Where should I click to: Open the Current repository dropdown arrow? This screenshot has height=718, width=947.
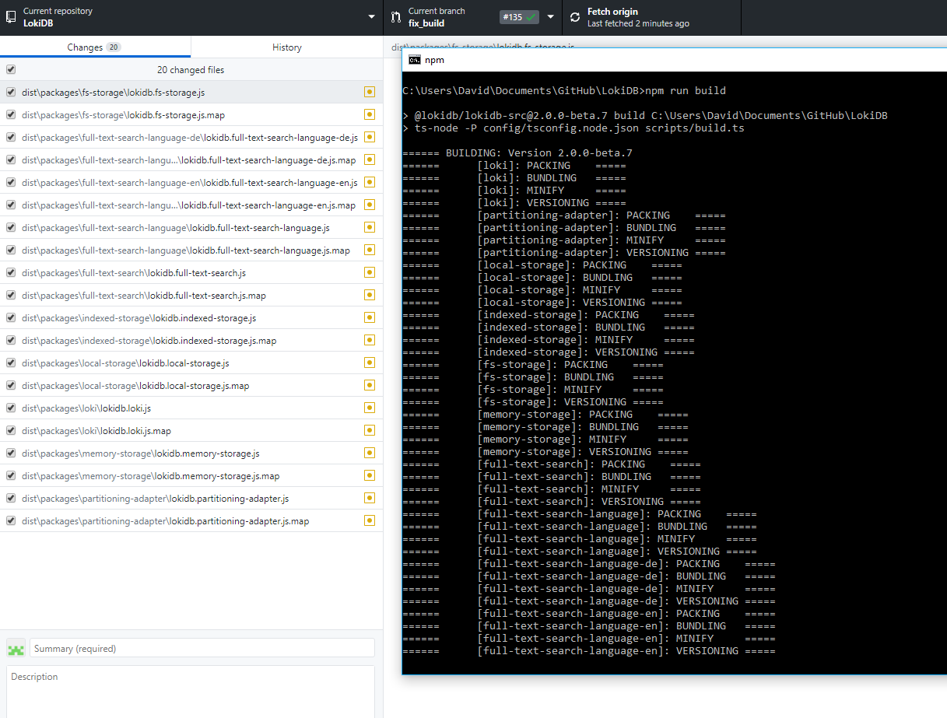(371, 17)
